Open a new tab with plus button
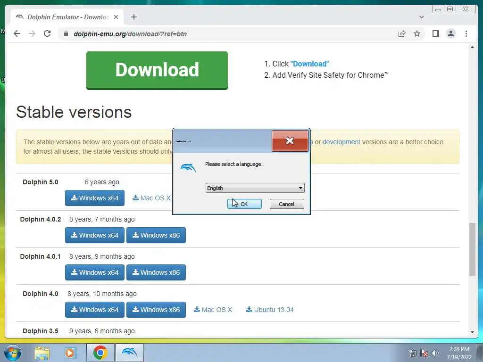This screenshot has height=362, width=483. tap(133, 17)
